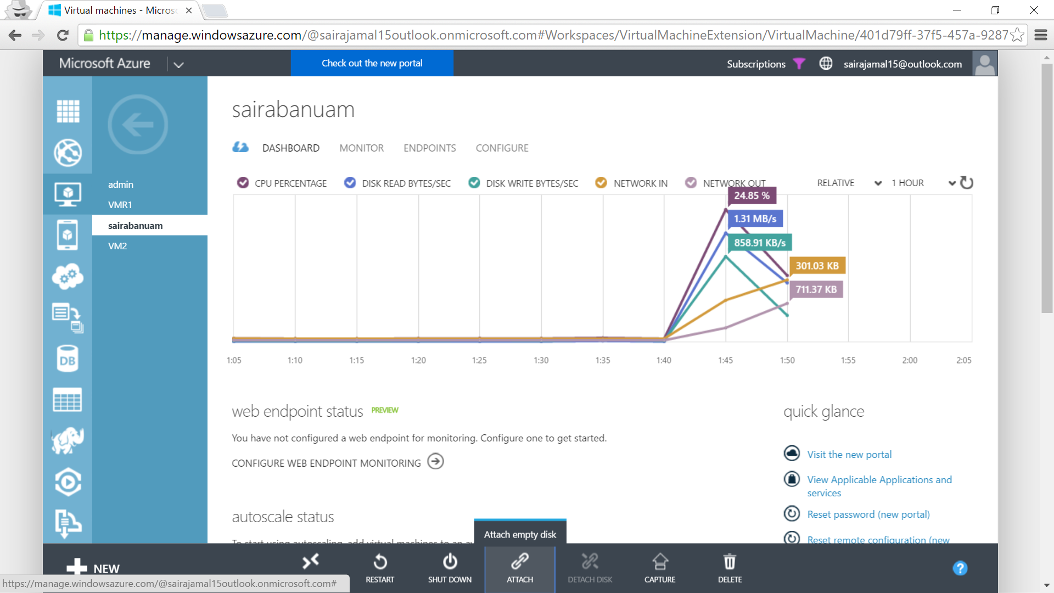Open the Chrome menu button
This screenshot has height=593, width=1054.
point(1041,35)
